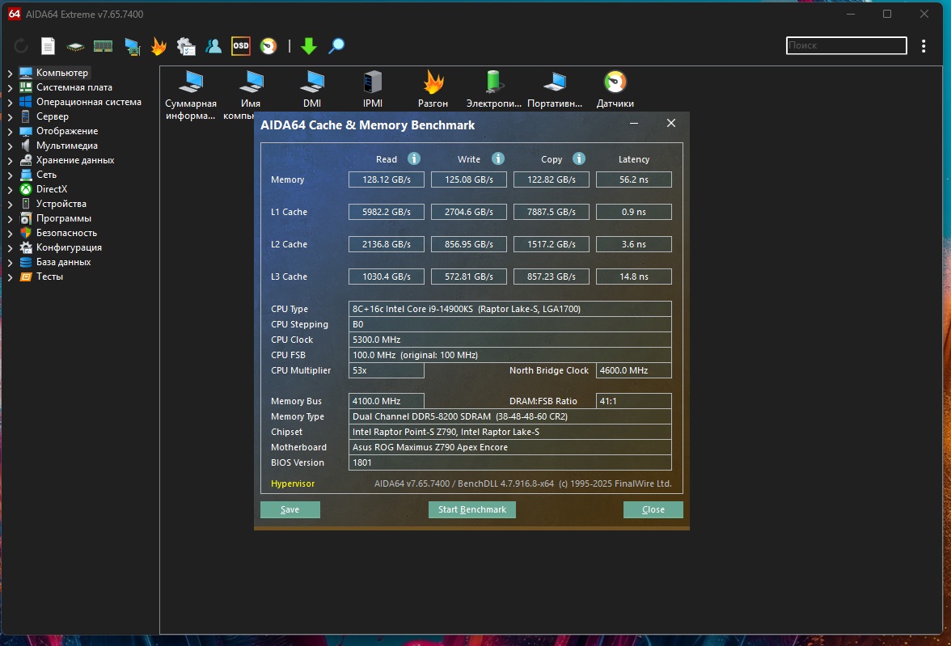Click the Memory Read value 128.12 GB/s

pyautogui.click(x=387, y=179)
